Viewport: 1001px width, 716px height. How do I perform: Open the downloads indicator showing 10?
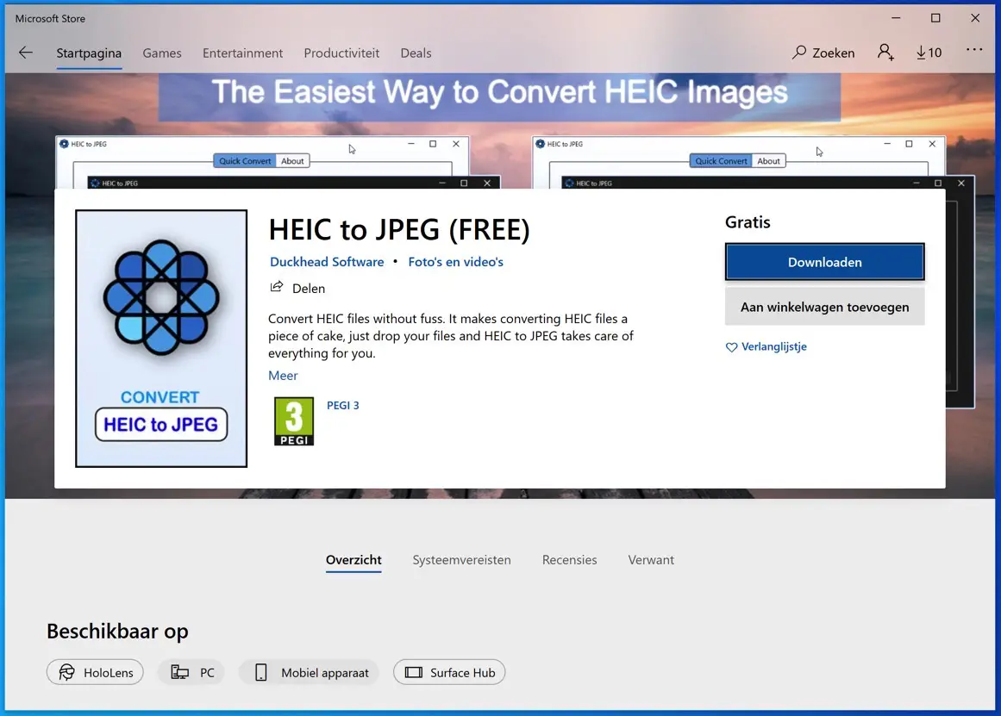(929, 53)
